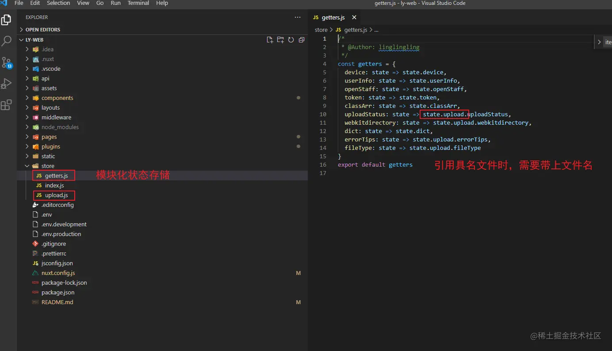Place cursor on line 10 uploadStatus code
The height and width of the screenshot is (351, 612).
pyautogui.click(x=428, y=114)
